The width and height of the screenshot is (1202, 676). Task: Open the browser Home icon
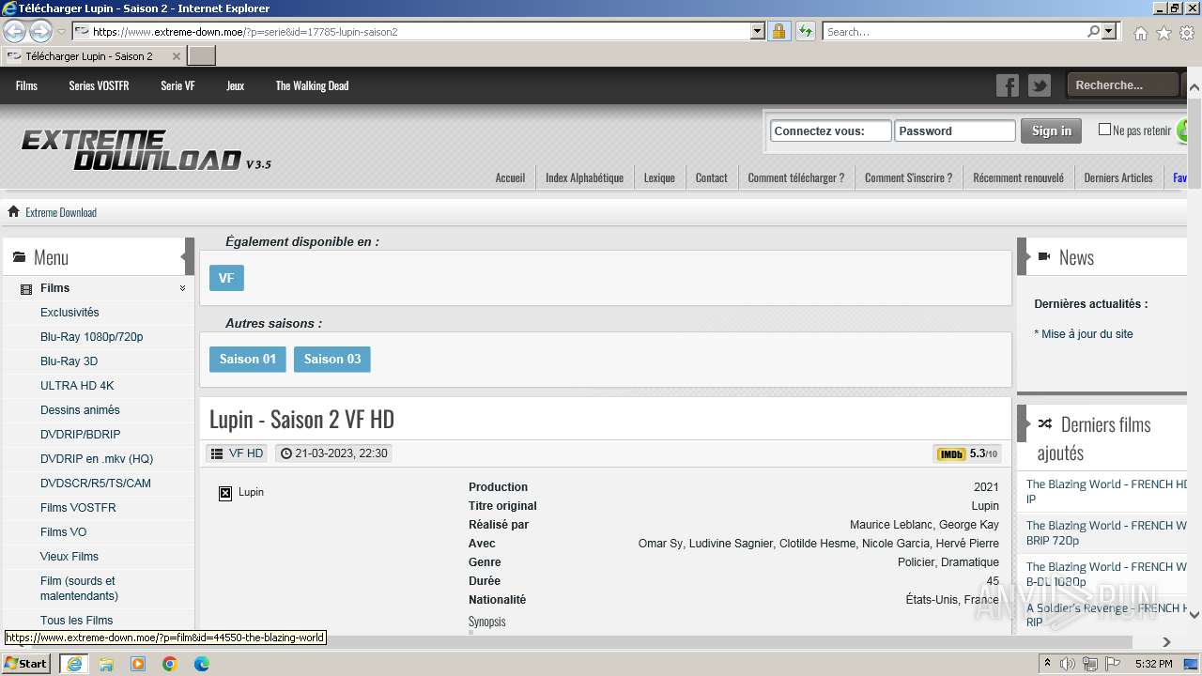(1140, 33)
